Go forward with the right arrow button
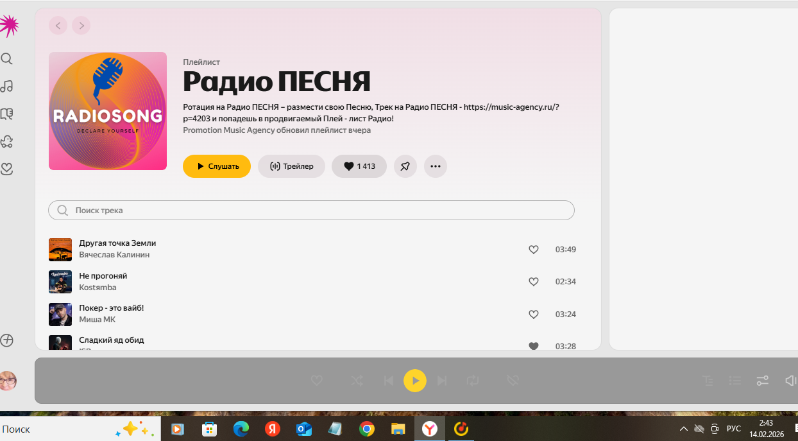The image size is (798, 441). click(81, 26)
